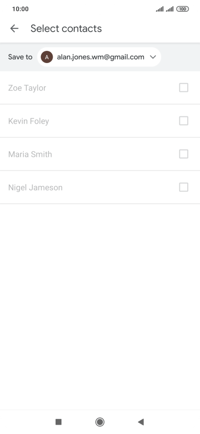Check the box for Zoe Taylor
This screenshot has width=200, height=434.
[184, 88]
